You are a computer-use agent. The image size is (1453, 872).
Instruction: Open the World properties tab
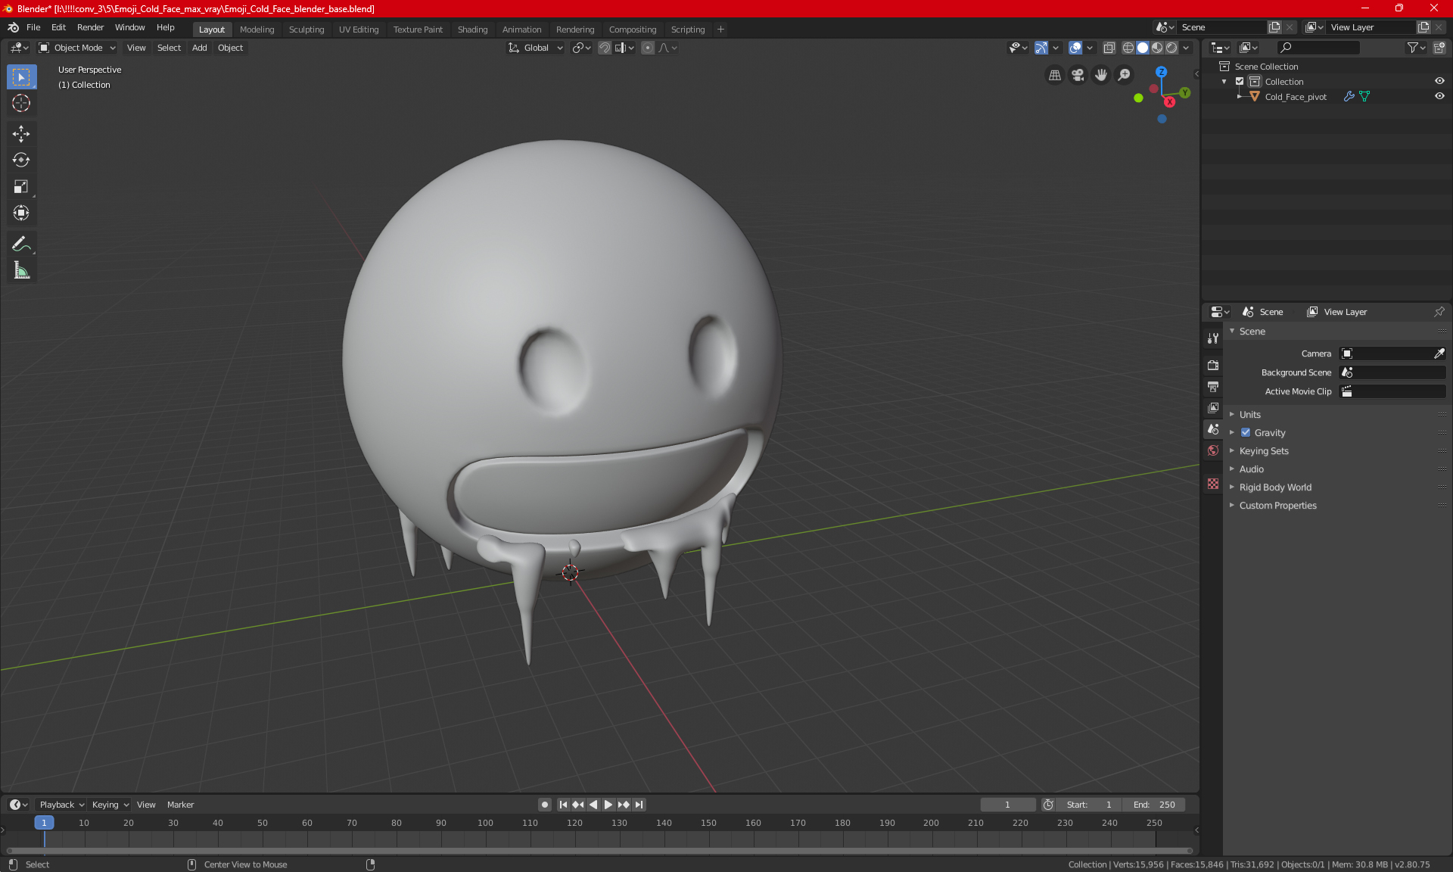pyautogui.click(x=1213, y=450)
